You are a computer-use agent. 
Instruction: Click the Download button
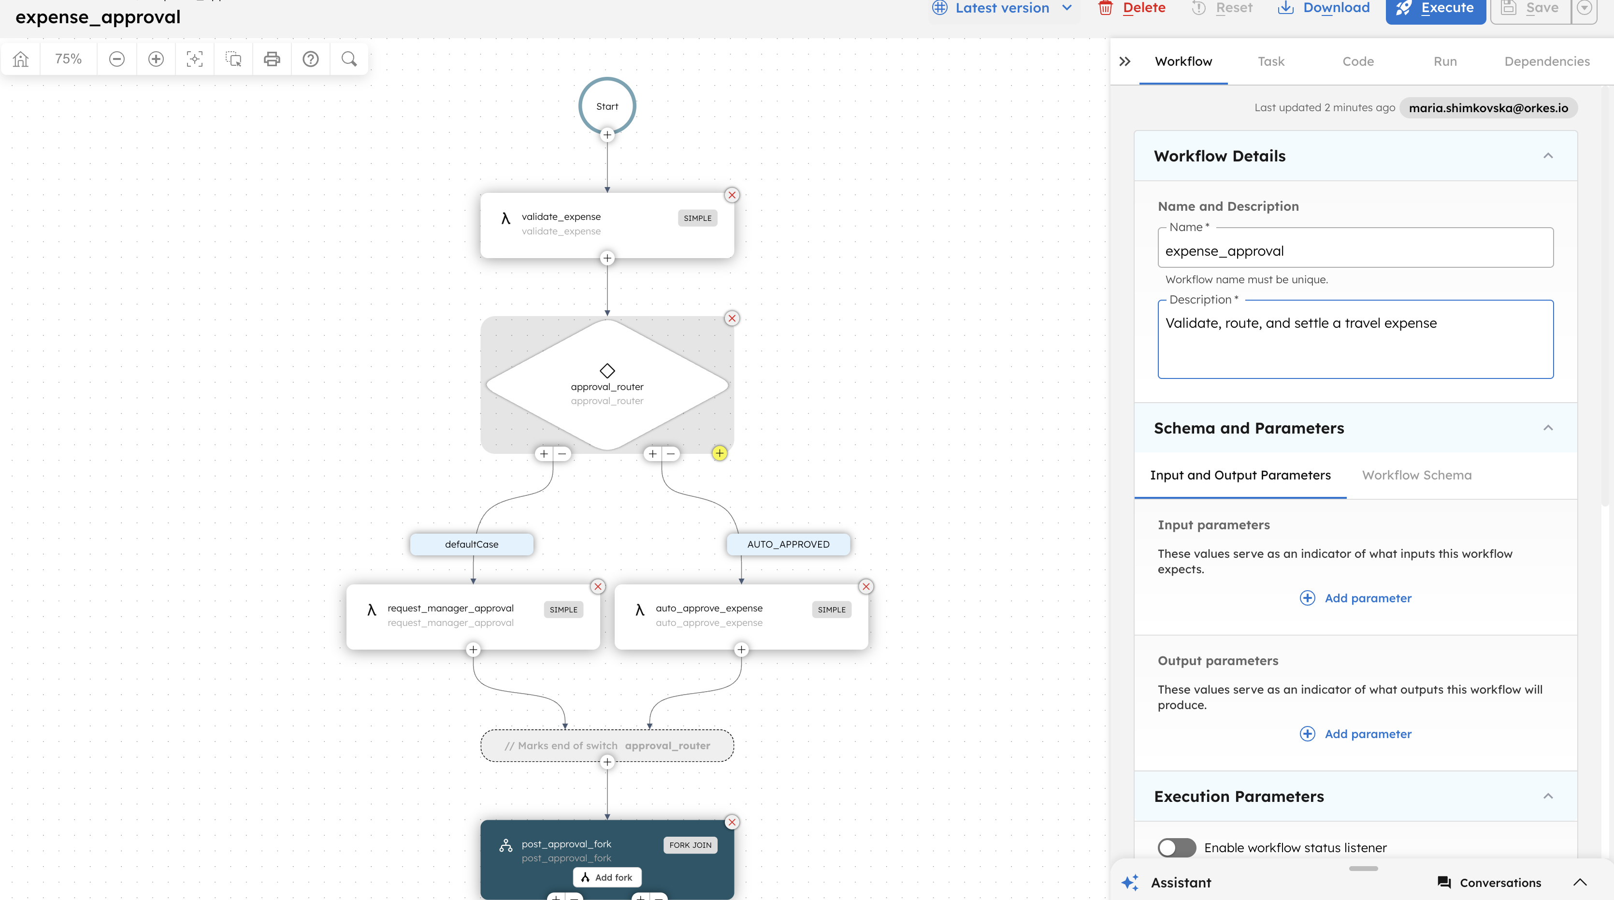click(1323, 8)
